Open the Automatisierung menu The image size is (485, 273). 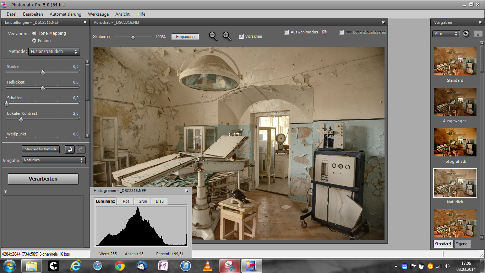tap(65, 14)
